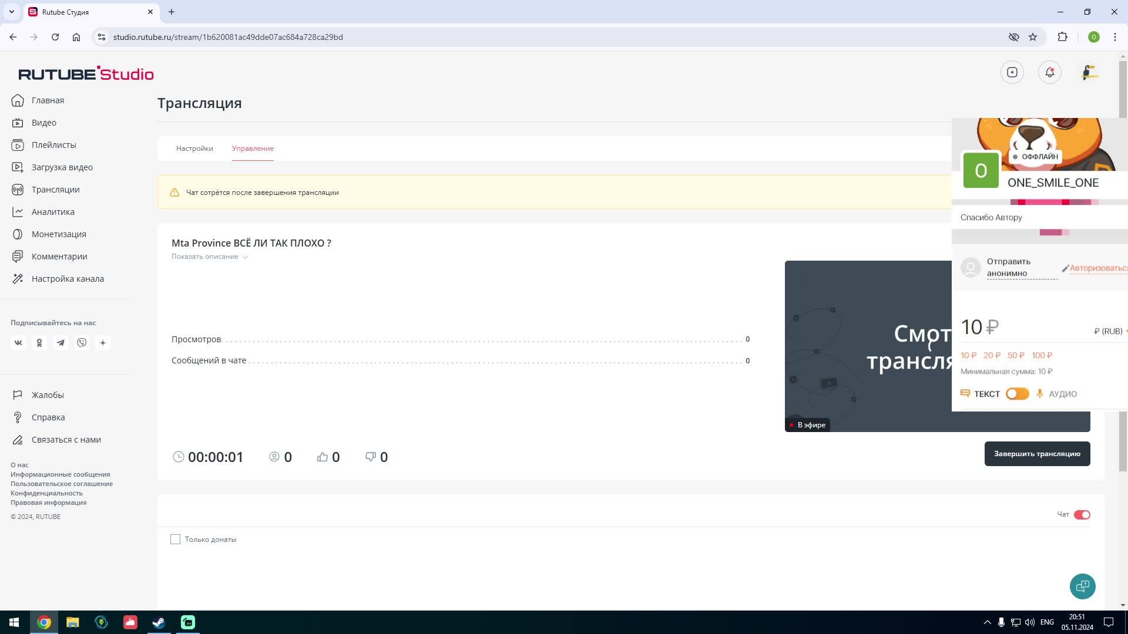The image size is (1128, 634).
Task: Click the add video button in header
Action: (1012, 72)
